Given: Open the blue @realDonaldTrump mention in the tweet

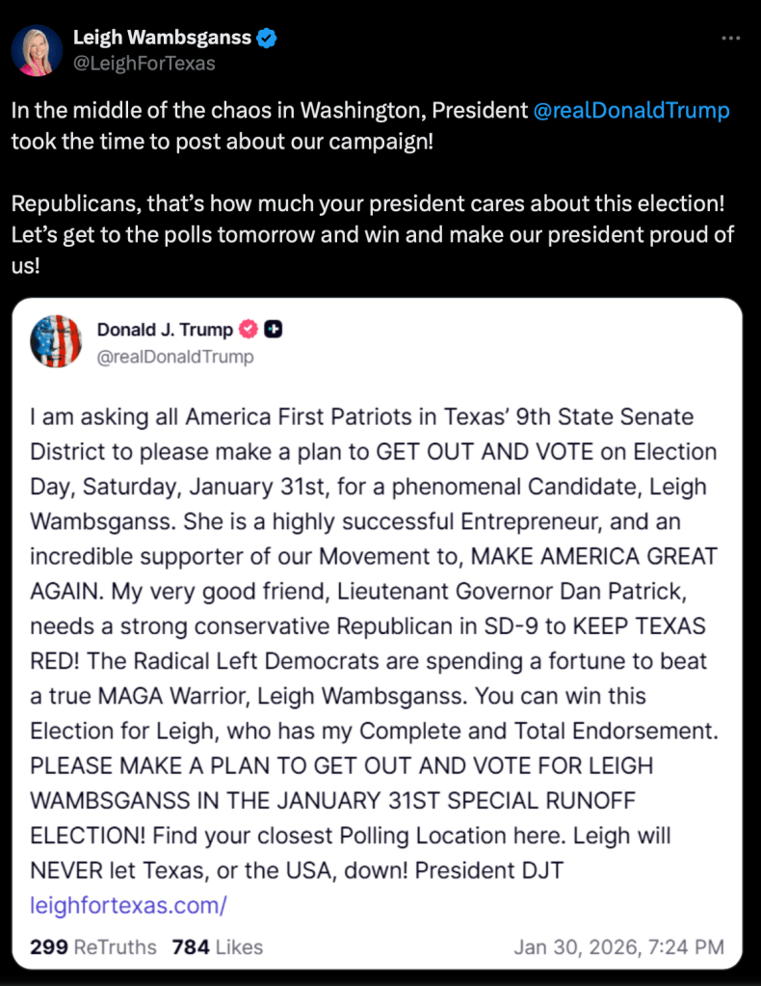Looking at the screenshot, I should (631, 111).
